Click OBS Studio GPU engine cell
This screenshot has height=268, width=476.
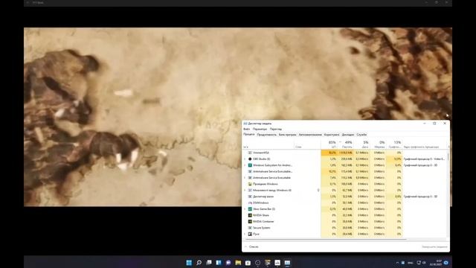(425, 159)
